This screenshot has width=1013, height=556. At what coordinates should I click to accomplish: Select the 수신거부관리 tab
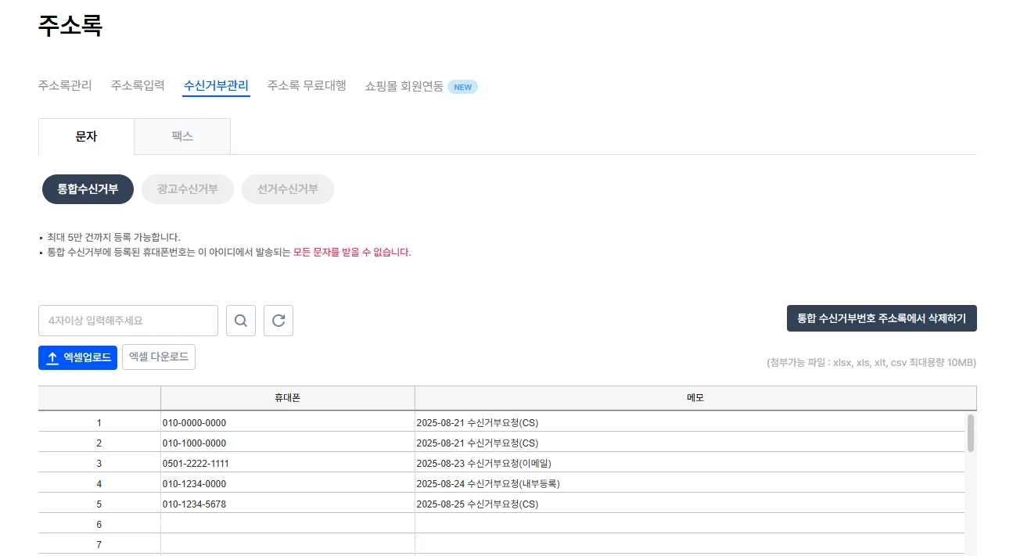(x=216, y=85)
